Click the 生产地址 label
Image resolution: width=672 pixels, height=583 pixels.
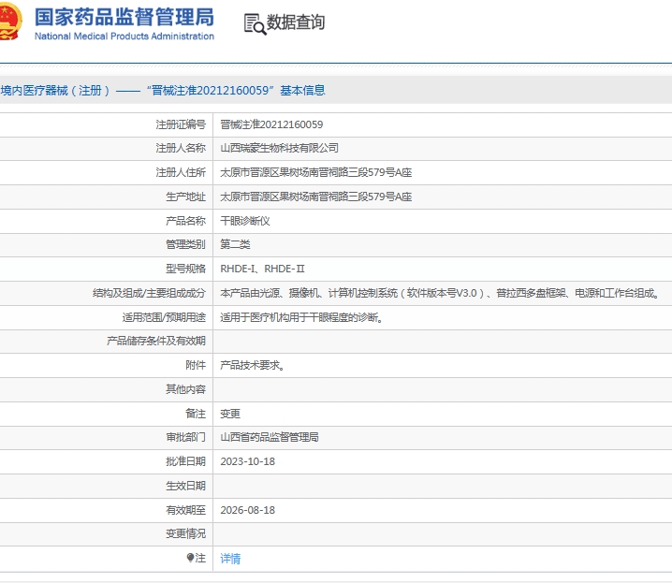[185, 197]
